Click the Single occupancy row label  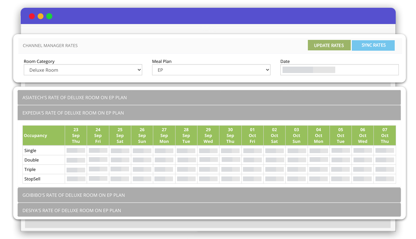click(x=30, y=150)
